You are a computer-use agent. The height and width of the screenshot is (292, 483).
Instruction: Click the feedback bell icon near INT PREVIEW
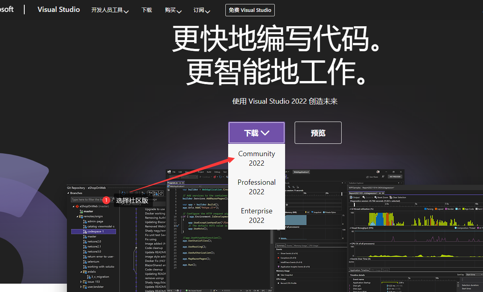(x=383, y=176)
